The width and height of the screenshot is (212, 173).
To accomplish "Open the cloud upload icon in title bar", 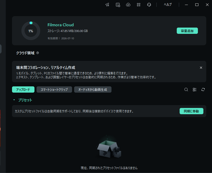I will click(x=128, y=5).
